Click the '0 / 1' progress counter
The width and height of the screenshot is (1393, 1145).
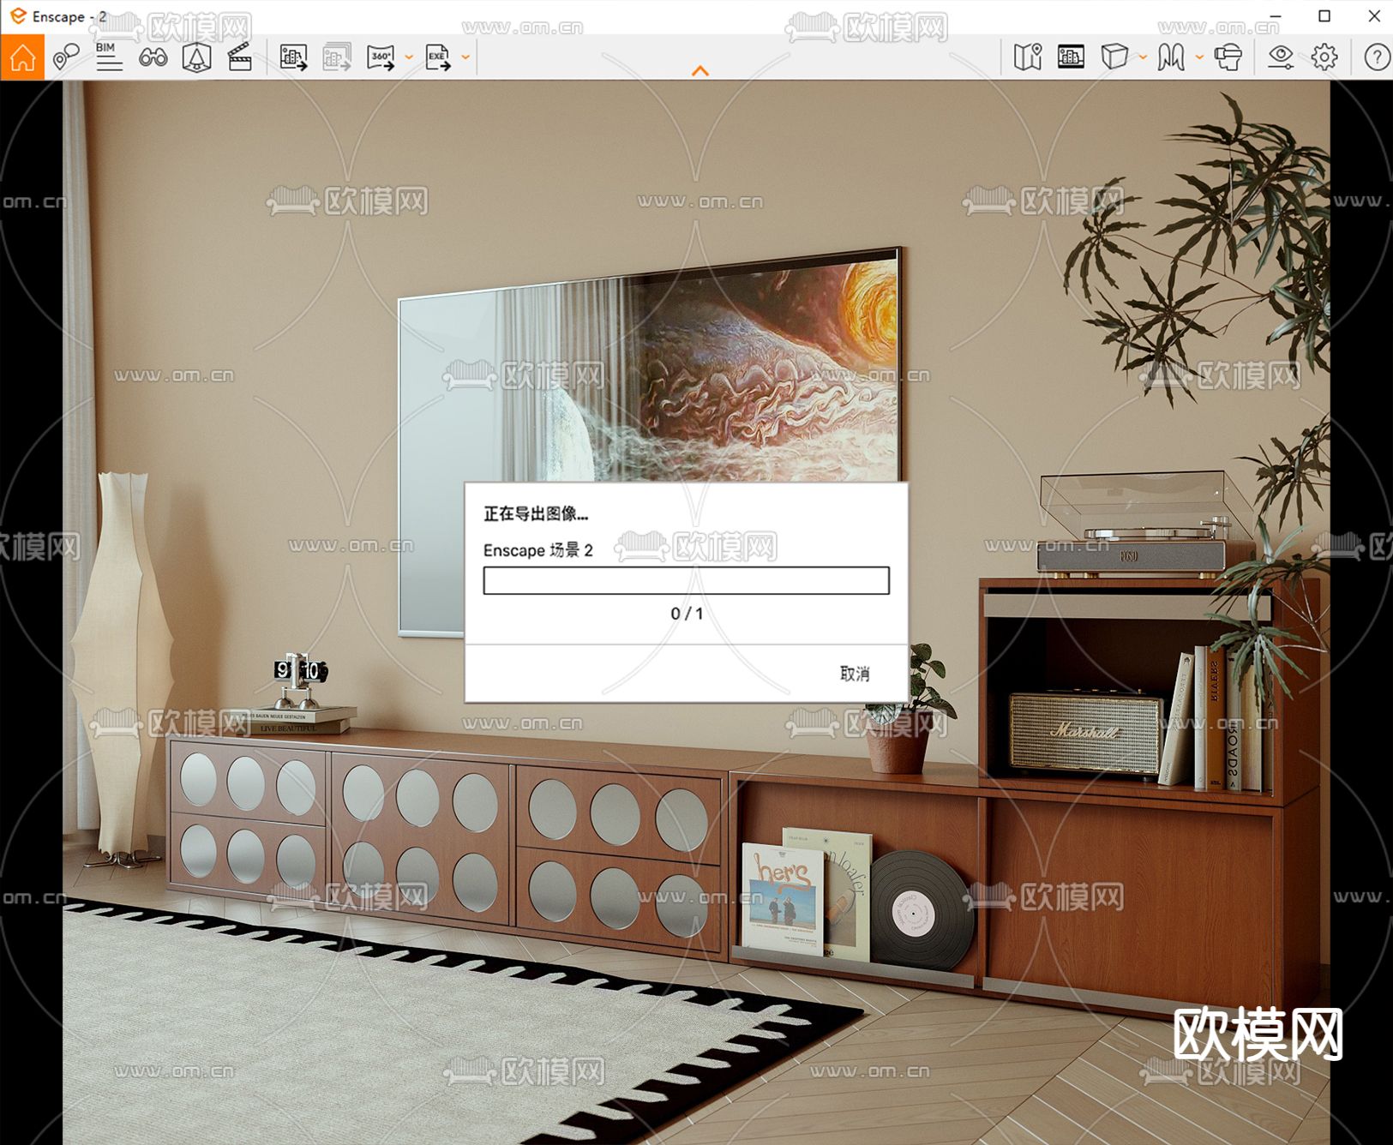click(x=687, y=614)
